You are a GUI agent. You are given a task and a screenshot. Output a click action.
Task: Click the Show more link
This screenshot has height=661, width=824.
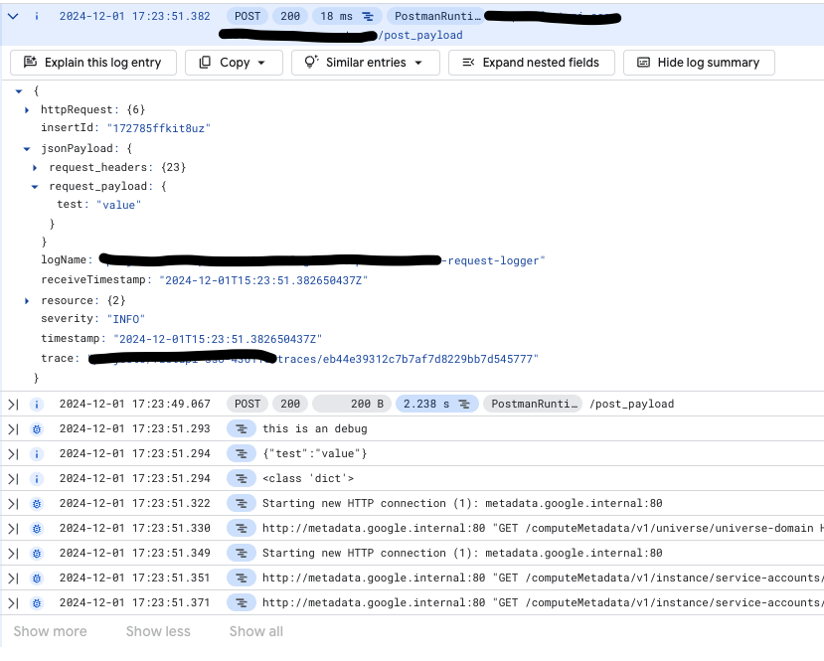[x=50, y=631]
